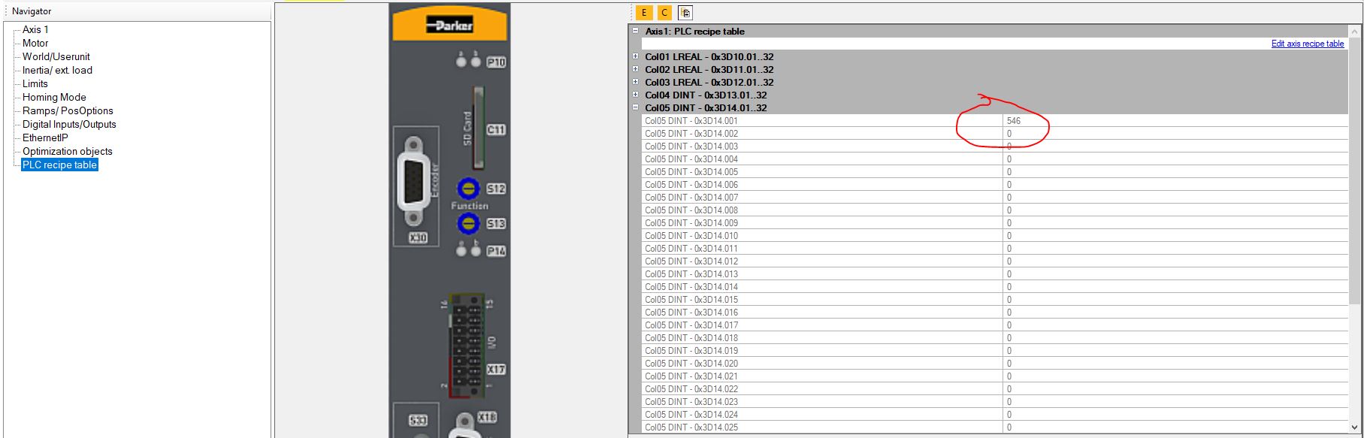Expand the Col03 LREAL group
The image size is (1364, 438).
[635, 82]
